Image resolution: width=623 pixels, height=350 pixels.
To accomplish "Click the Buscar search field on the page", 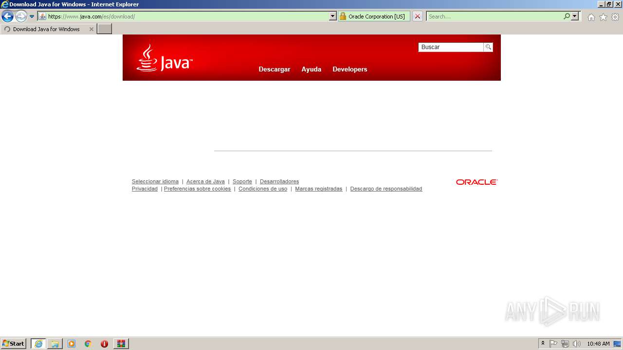I will point(451,47).
